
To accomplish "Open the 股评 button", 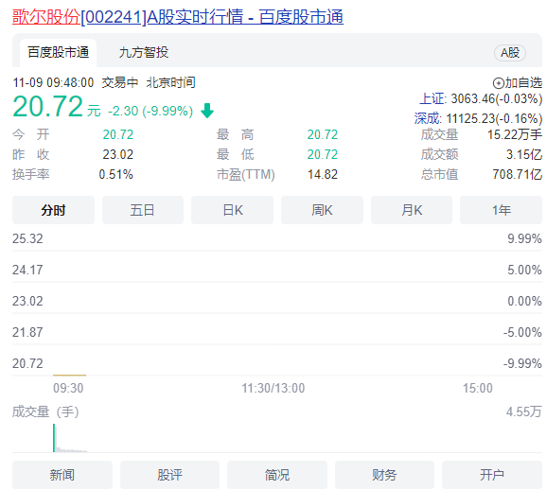I will pos(170,475).
